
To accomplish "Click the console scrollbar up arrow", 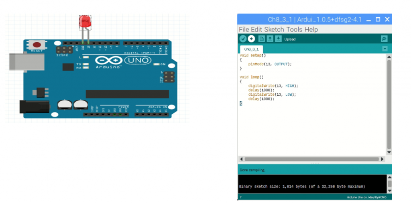I will 389,177.
